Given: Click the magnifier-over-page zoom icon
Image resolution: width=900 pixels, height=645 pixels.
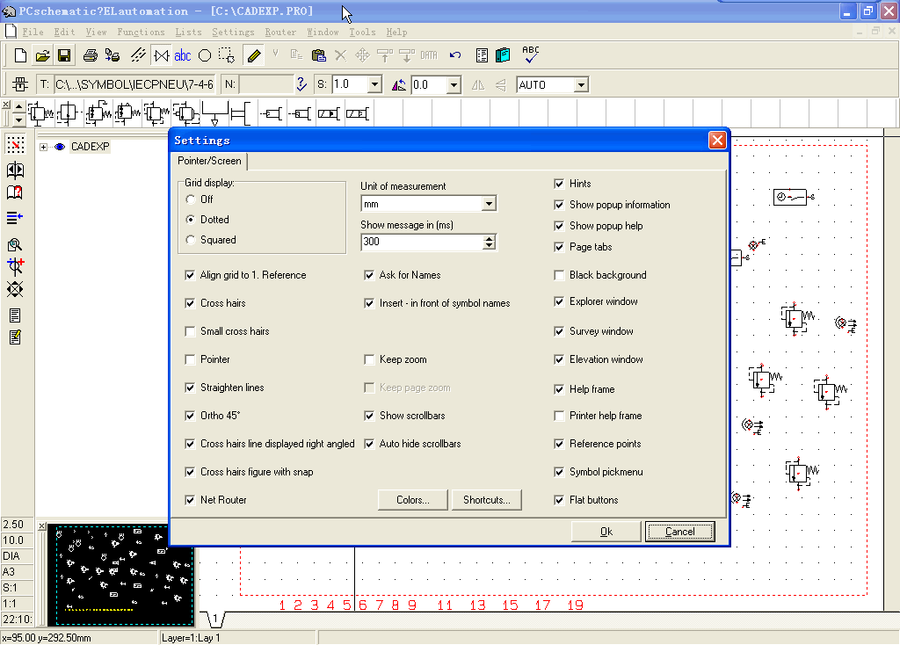Looking at the screenshot, I should (x=15, y=245).
